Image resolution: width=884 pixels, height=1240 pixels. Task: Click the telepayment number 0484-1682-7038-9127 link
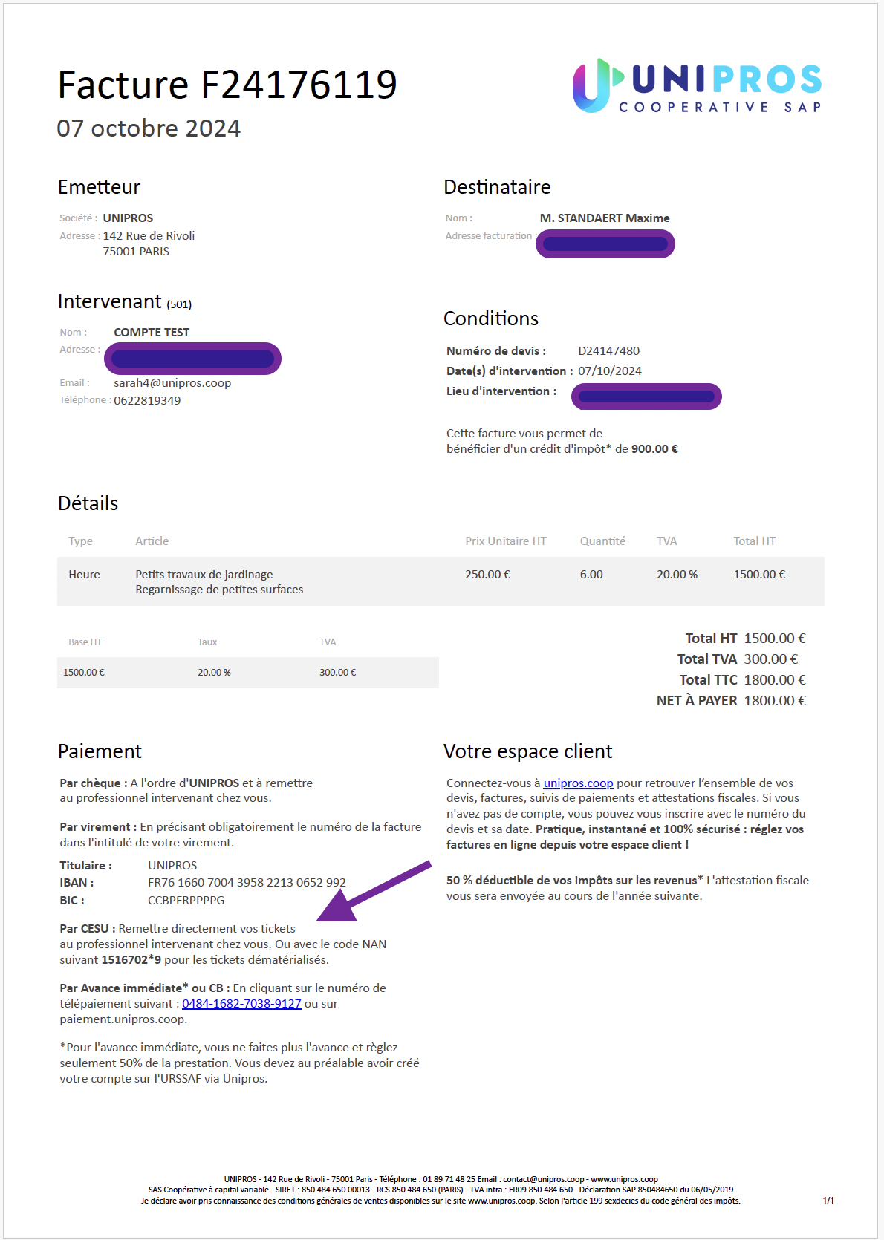click(x=241, y=1004)
